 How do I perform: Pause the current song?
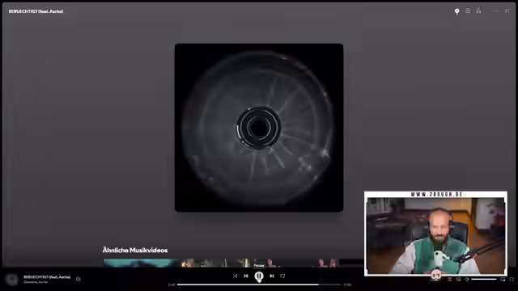click(x=259, y=276)
